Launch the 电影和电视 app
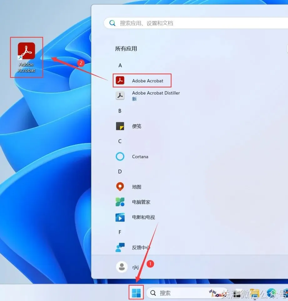This screenshot has height=301, width=288. point(135,217)
